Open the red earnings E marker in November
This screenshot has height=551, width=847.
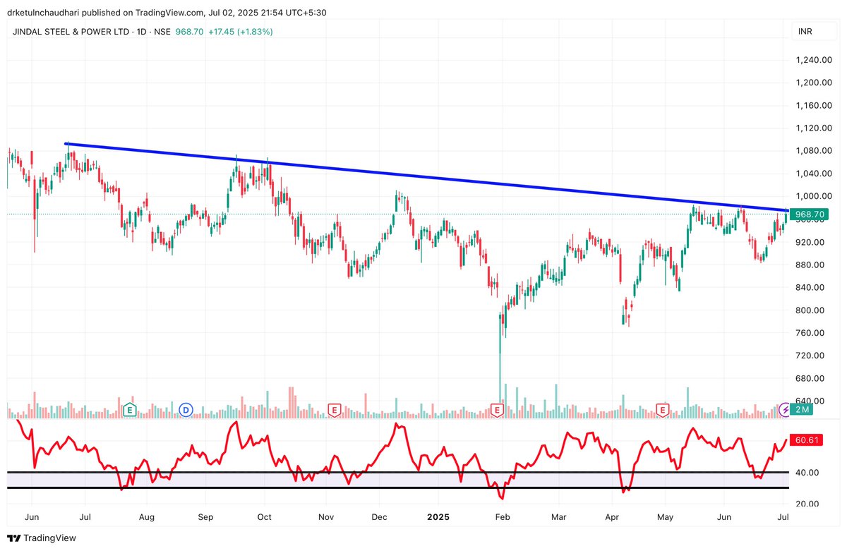335,409
